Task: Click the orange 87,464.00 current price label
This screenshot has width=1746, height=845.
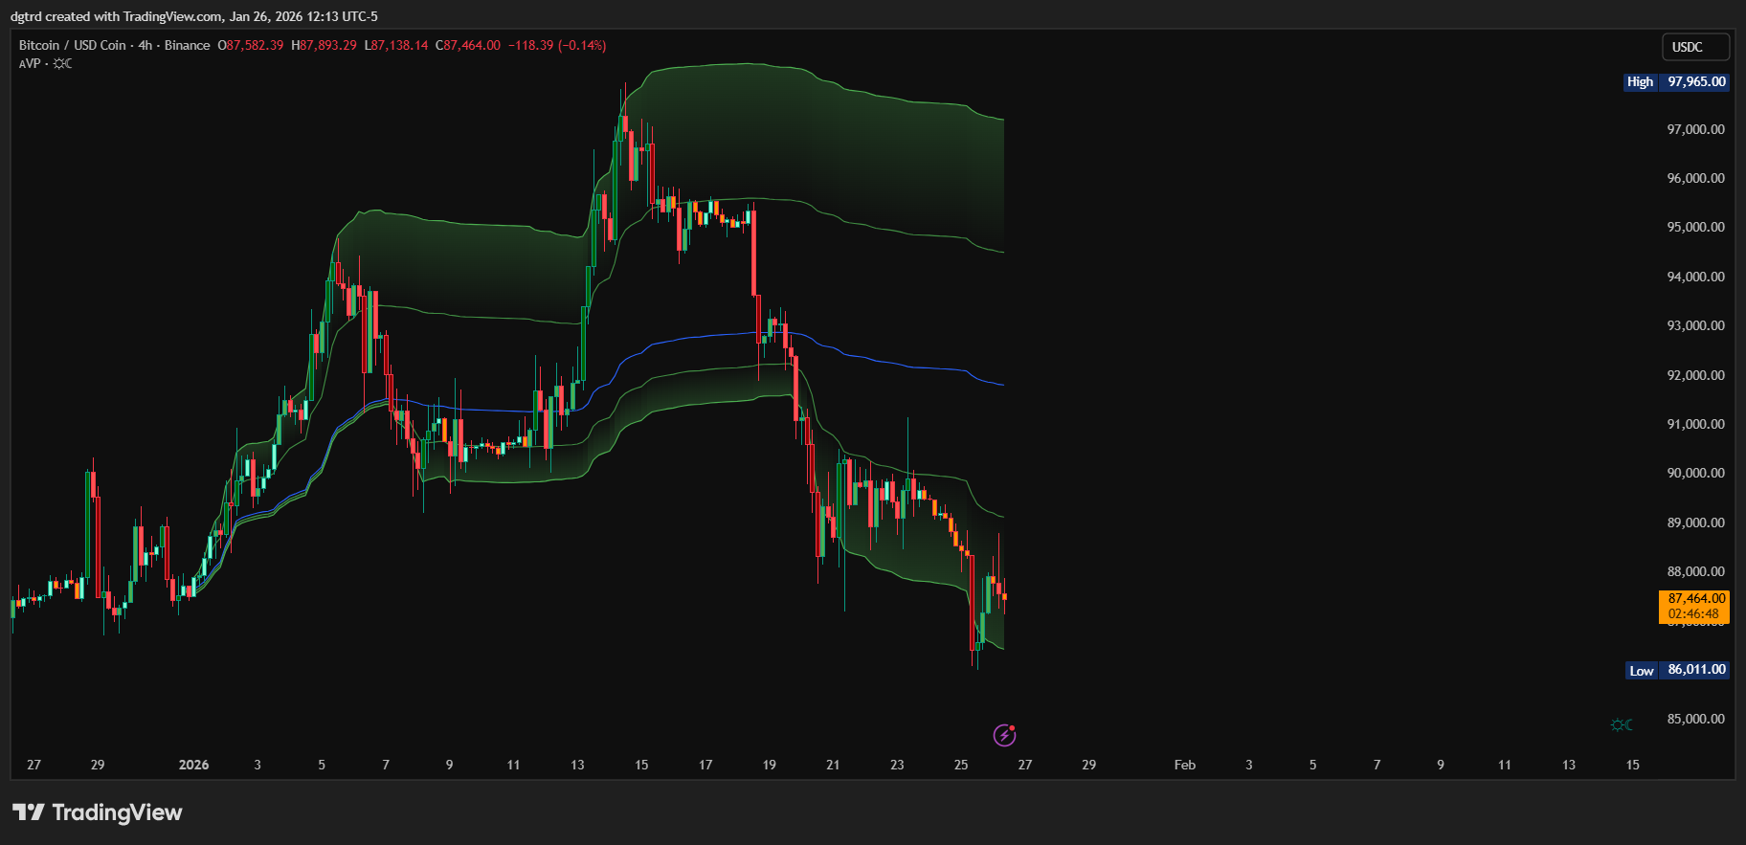Action: 1694,606
